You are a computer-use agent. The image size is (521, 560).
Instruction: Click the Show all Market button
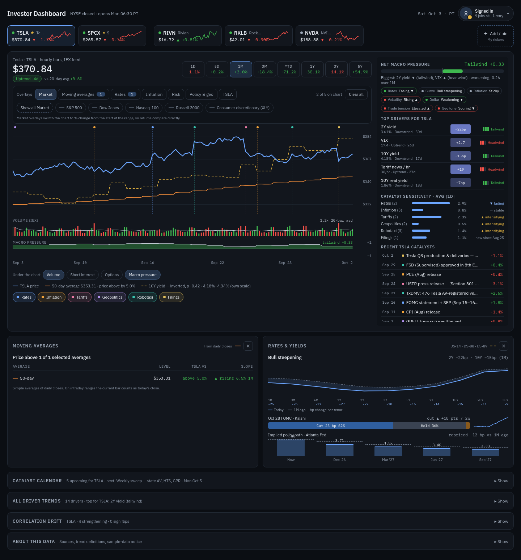(x=35, y=108)
